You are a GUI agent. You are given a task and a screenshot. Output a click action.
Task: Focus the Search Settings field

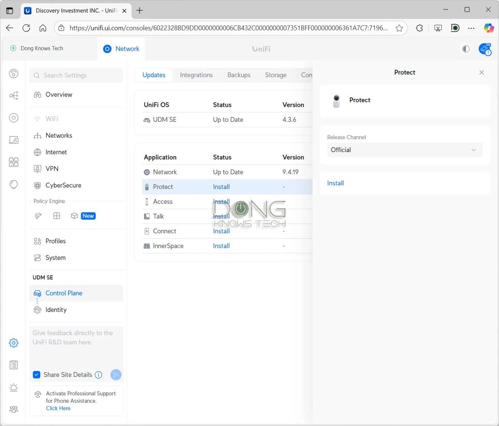(76, 75)
